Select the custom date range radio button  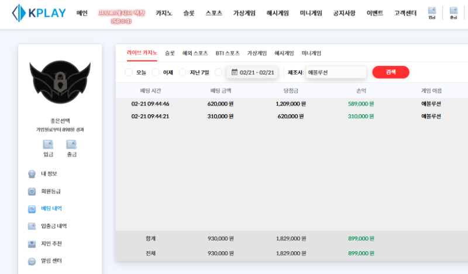click(x=218, y=72)
